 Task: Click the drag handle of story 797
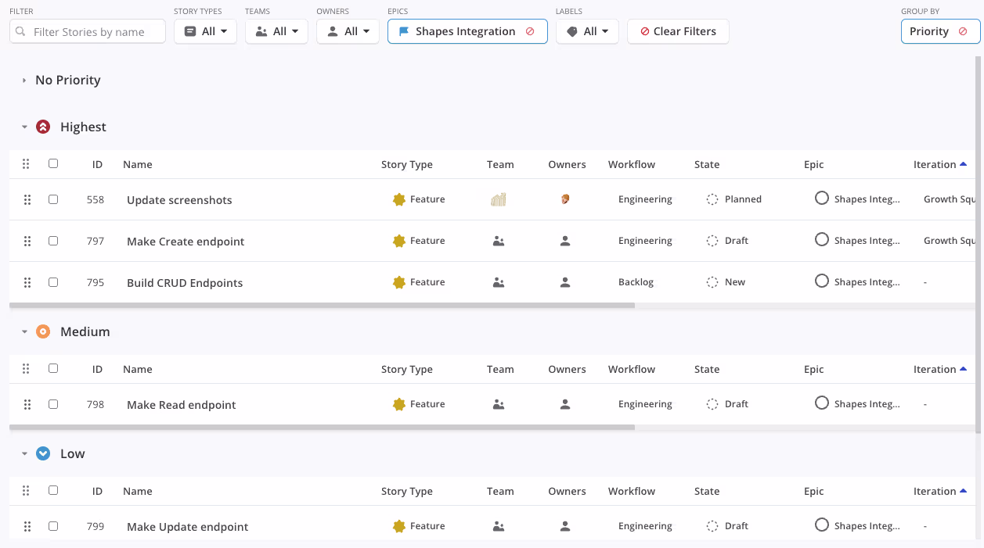(27, 241)
